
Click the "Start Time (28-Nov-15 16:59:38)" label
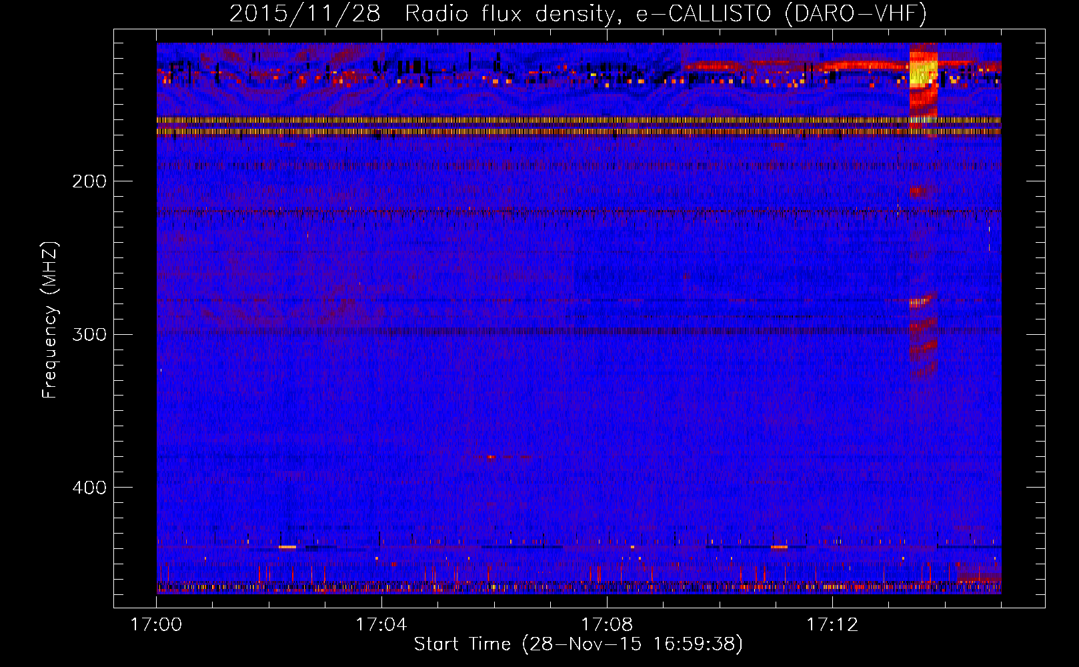point(578,644)
